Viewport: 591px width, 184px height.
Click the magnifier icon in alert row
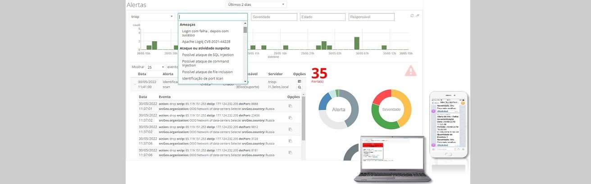click(299, 88)
